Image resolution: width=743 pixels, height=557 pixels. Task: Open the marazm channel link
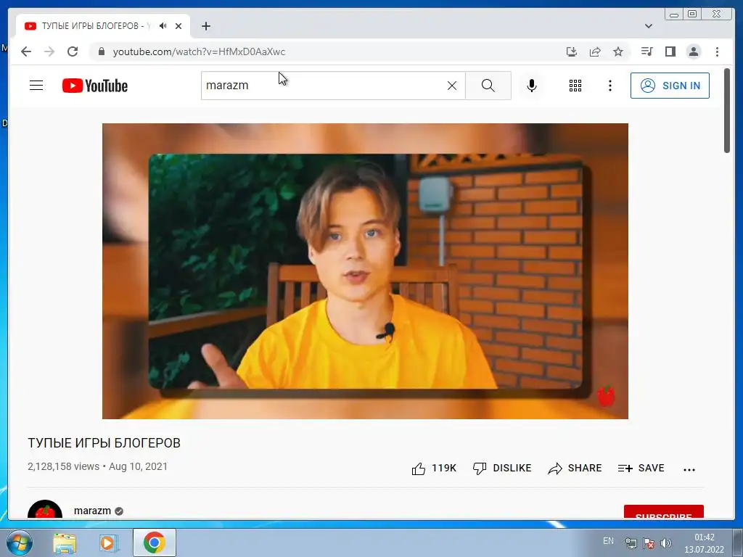[x=92, y=511]
